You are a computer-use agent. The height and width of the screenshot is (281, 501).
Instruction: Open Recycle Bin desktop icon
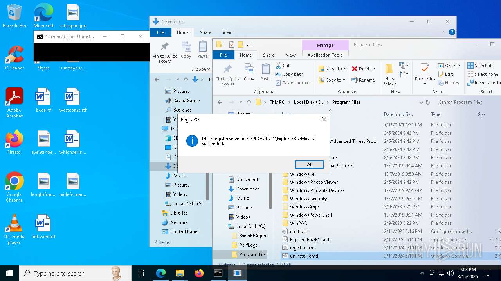click(x=14, y=16)
